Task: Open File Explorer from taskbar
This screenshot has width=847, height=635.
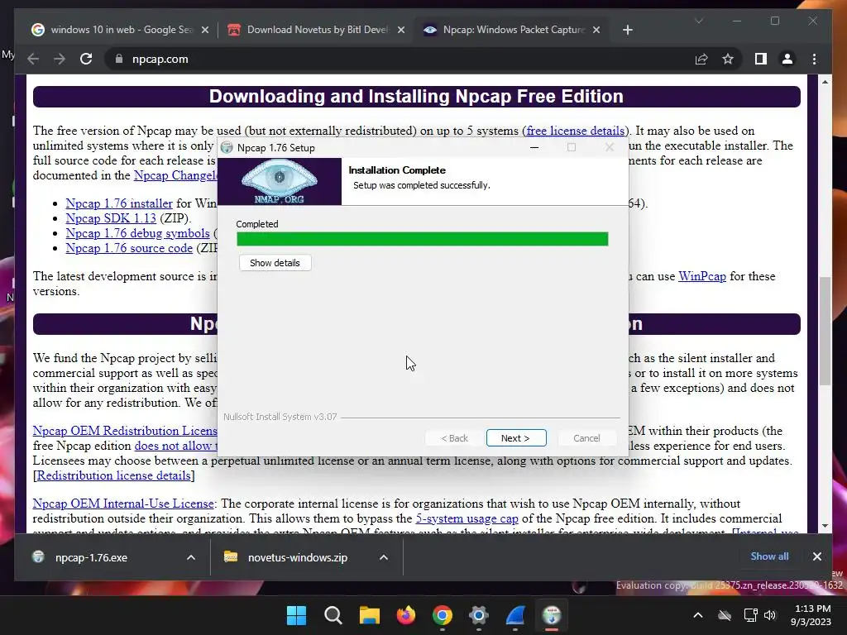Action: (370, 615)
